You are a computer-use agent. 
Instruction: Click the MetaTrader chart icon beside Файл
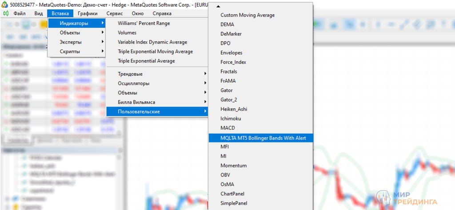pyautogui.click(x=6, y=13)
